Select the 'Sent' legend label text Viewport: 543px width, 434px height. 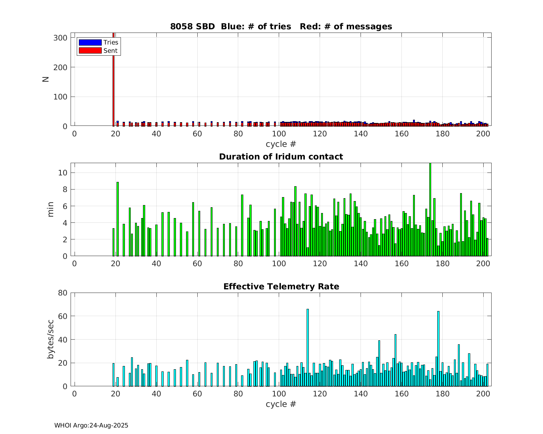[110, 51]
